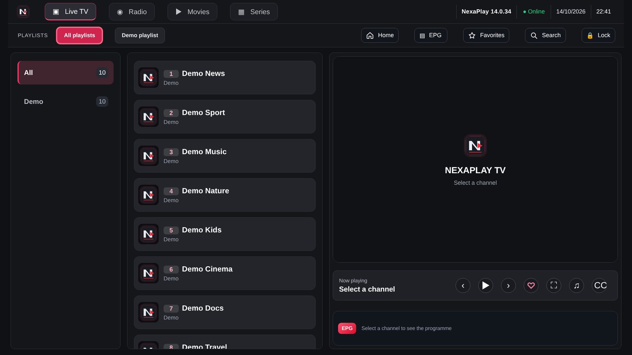Click the 22:41 clock
Viewport: 632px width, 355px height.
604,12
